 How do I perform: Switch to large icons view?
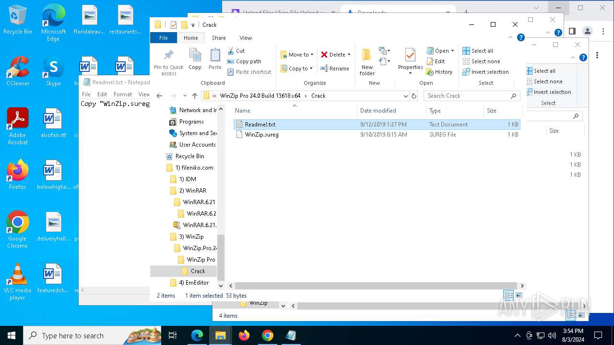click(x=519, y=296)
